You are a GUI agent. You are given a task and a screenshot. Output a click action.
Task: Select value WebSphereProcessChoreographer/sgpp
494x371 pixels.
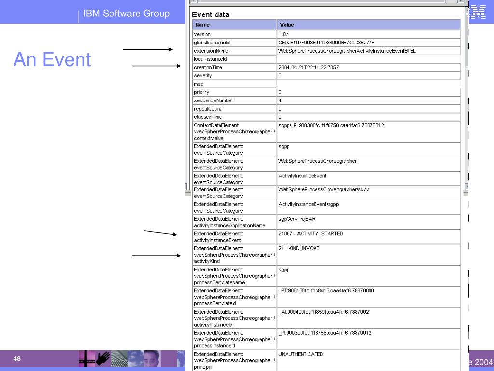(324, 189)
